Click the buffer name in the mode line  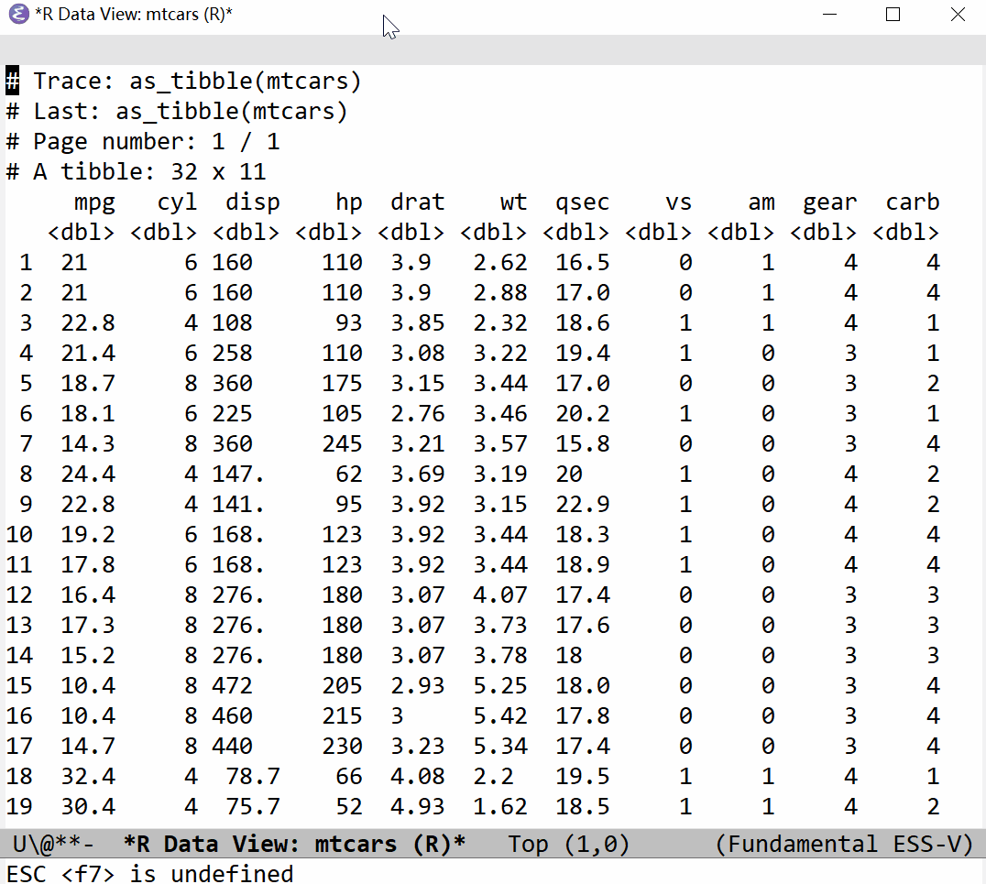(x=294, y=844)
